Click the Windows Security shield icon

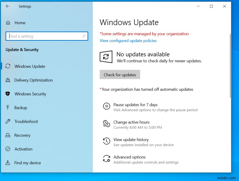coord(7,94)
